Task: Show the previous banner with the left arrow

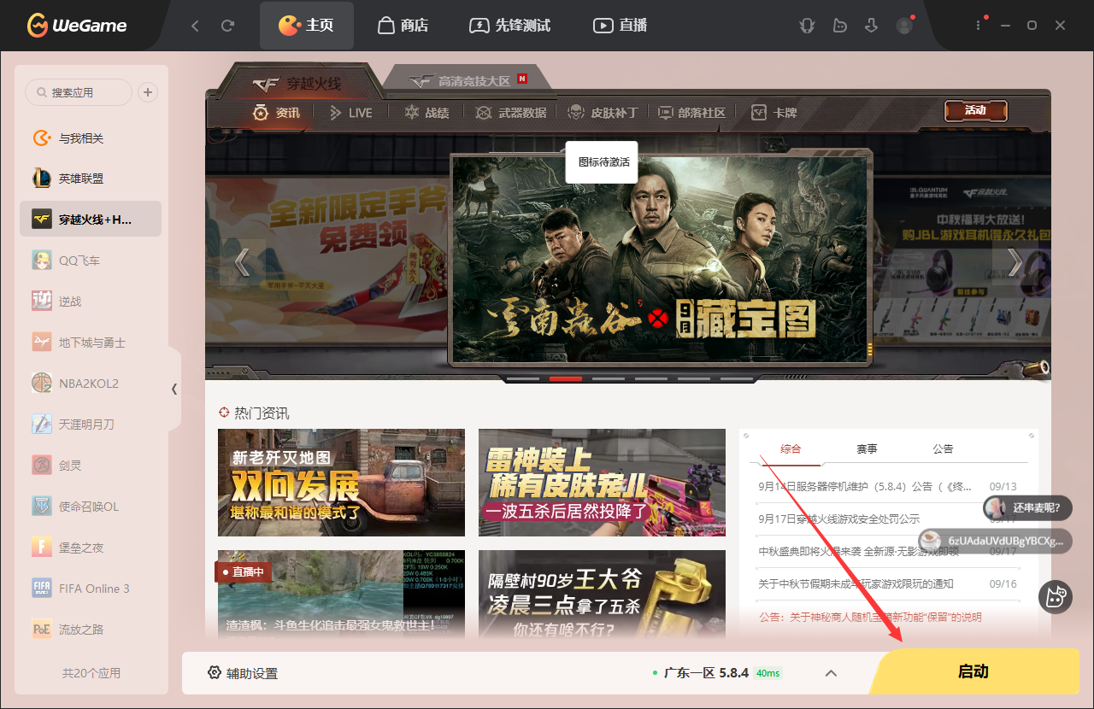Action: pyautogui.click(x=242, y=262)
